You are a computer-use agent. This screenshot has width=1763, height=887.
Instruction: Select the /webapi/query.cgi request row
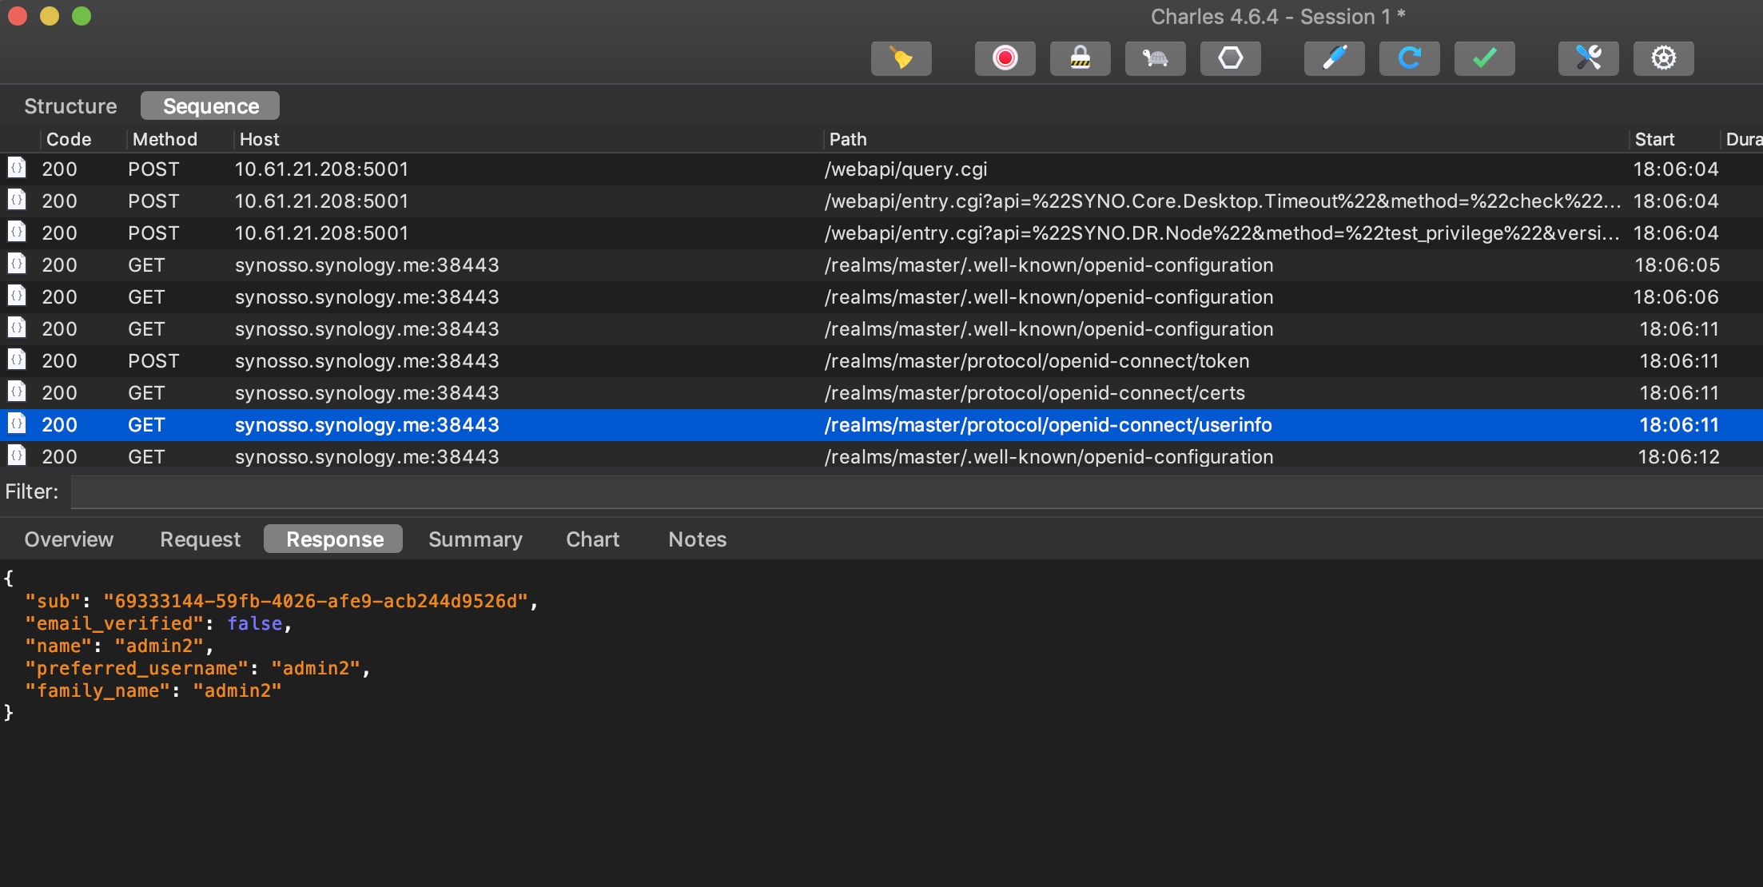(x=881, y=169)
